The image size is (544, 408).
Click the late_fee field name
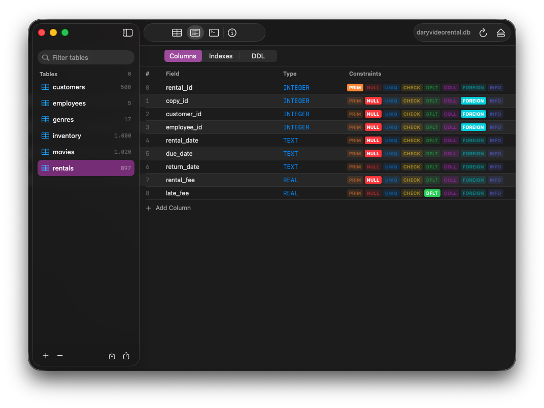coord(177,193)
